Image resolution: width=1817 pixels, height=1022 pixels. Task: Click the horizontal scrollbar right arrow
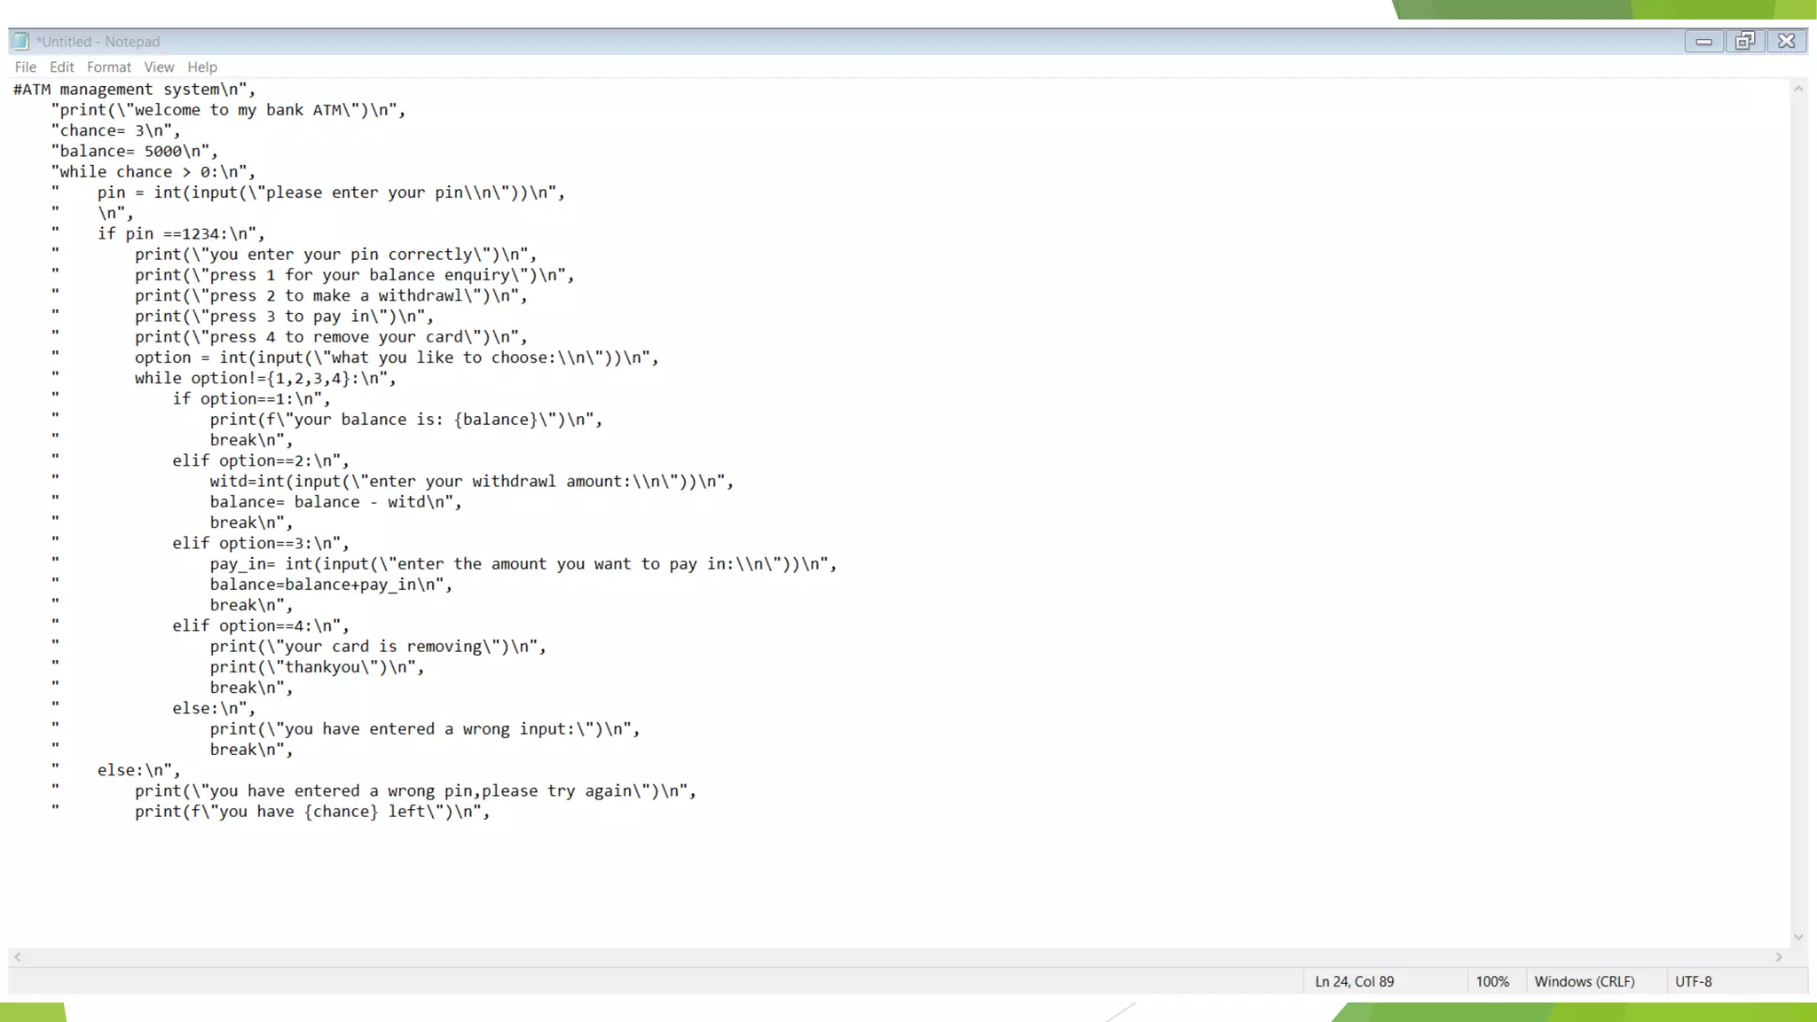1778,957
